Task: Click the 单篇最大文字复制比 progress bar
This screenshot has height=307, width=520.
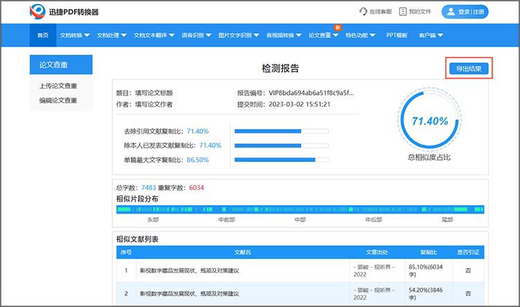Action: [281, 160]
